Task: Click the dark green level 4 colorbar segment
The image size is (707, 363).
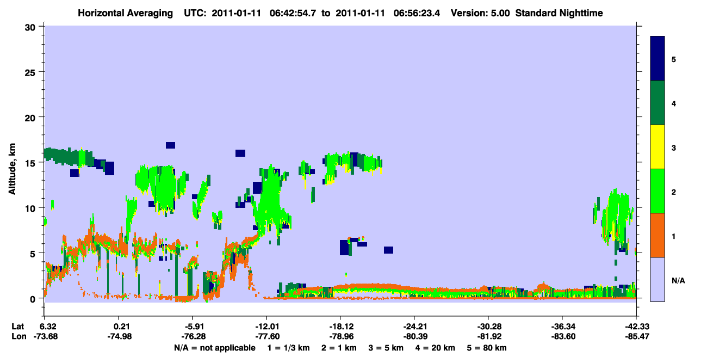Action: 658,103
